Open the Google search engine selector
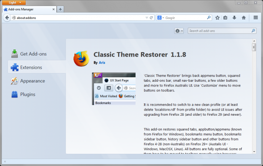263x166 pixels. click(x=160, y=18)
